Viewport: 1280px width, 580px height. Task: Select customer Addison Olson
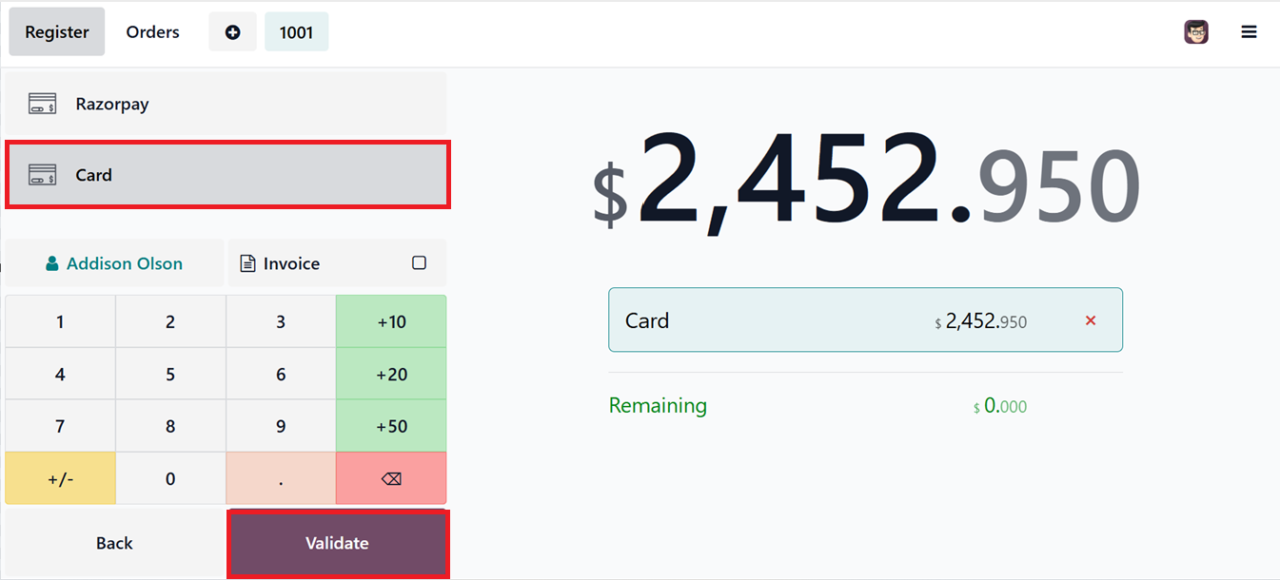124,263
